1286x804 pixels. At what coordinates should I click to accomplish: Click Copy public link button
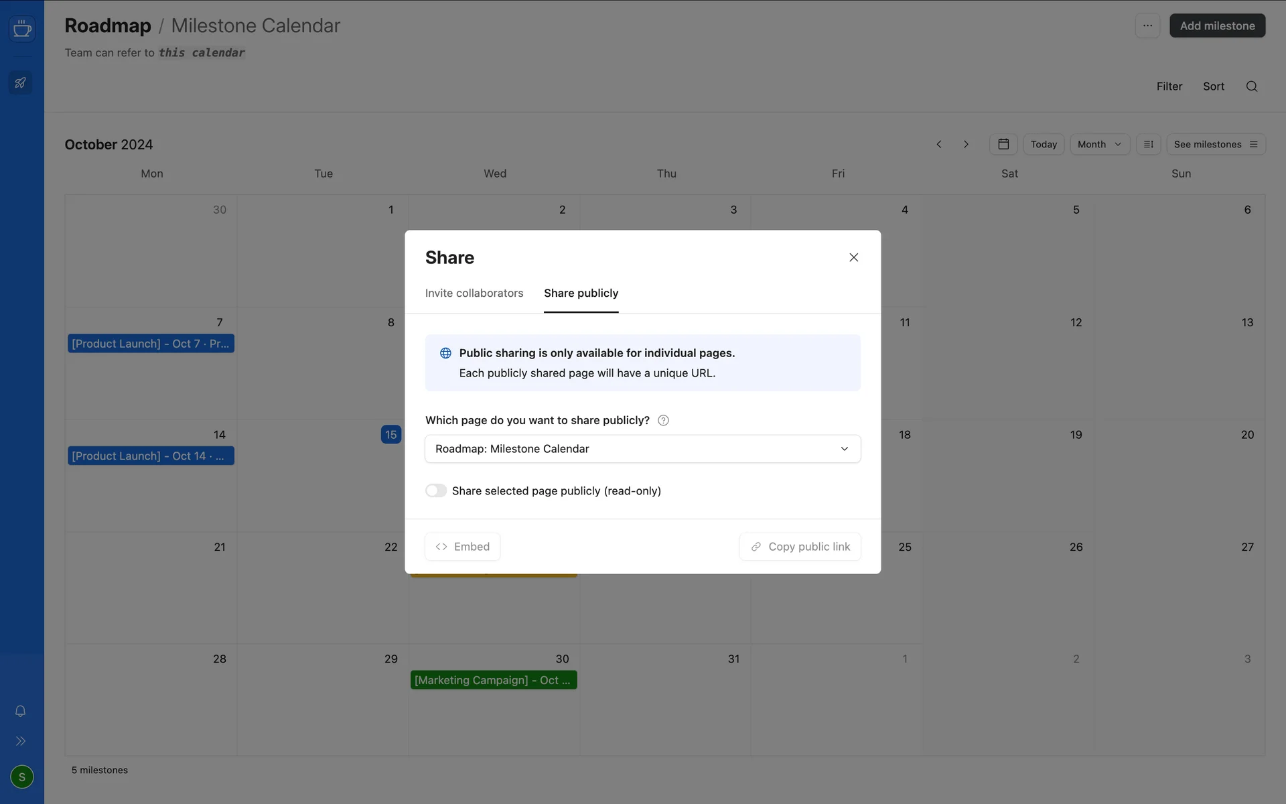point(800,547)
